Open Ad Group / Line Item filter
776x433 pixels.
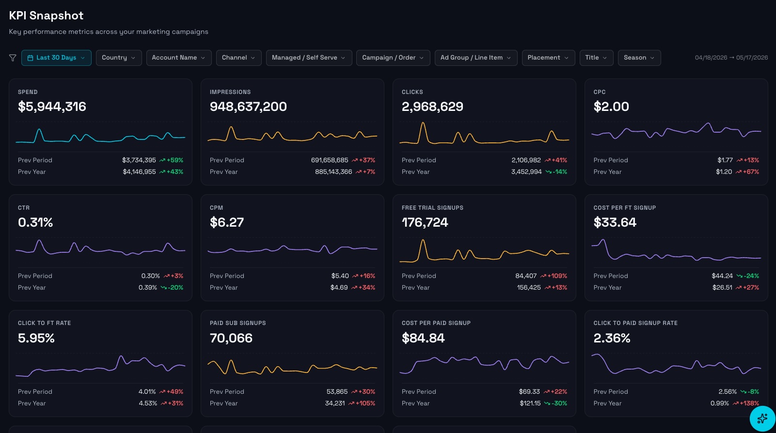476,58
